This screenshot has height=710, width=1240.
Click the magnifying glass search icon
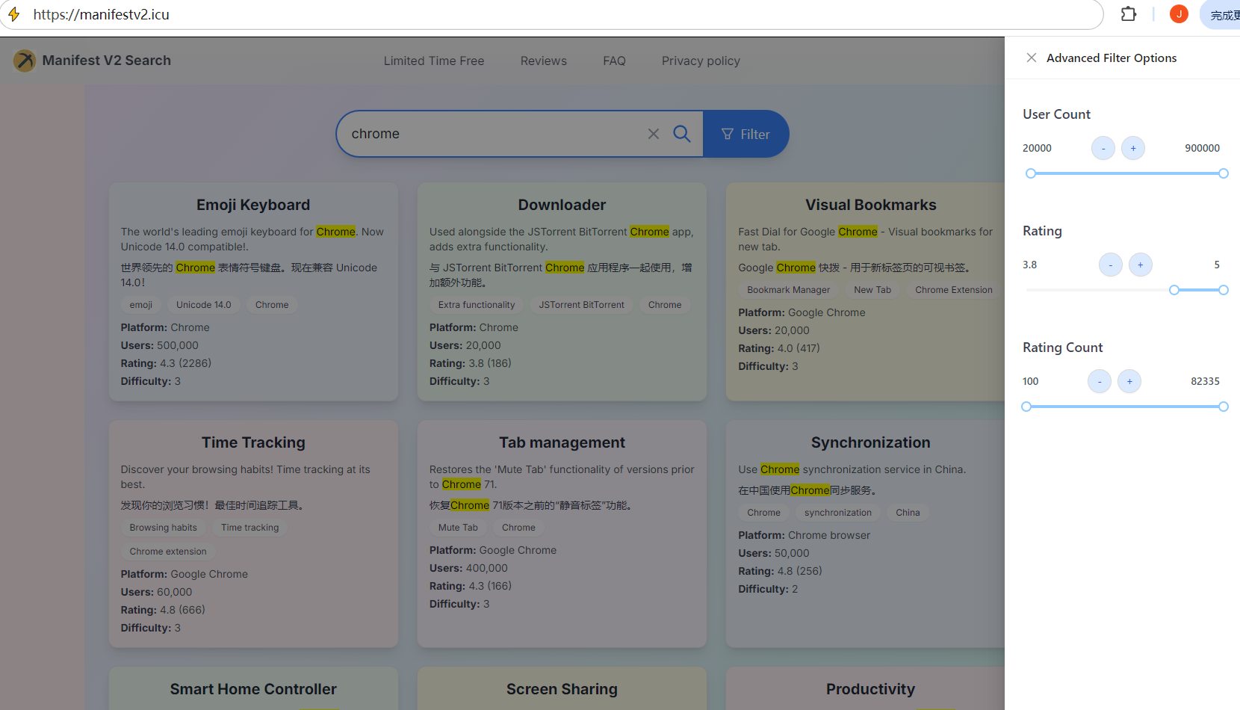[682, 134]
